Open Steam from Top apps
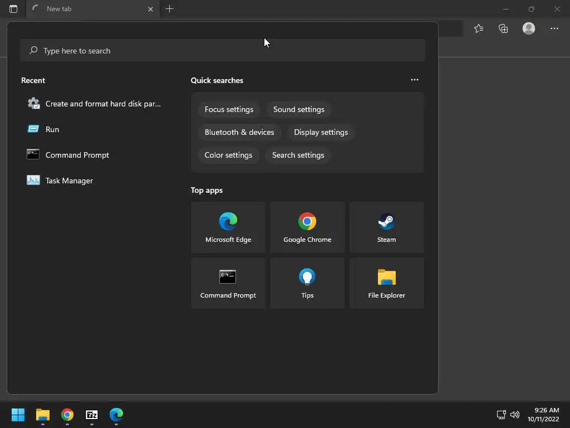The width and height of the screenshot is (570, 428). [x=386, y=227]
